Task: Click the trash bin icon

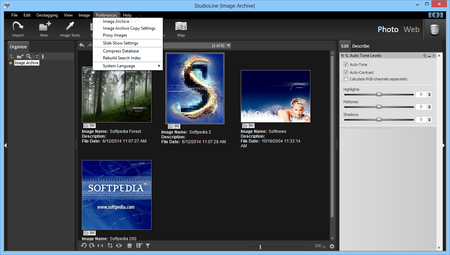Action: [435, 29]
